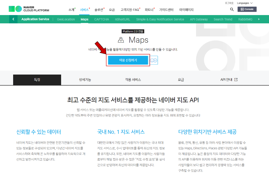Image resolution: width=269 pixels, height=175 pixels.
Task: Click the blue 이용 신청하기 button
Action: 128,60
